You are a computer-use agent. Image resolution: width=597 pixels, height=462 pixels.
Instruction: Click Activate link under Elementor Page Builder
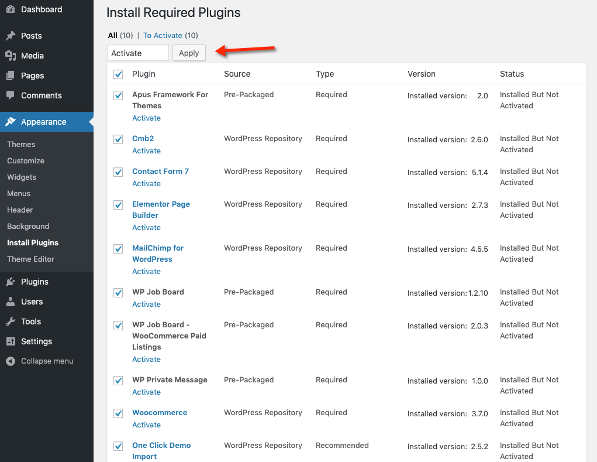(x=146, y=227)
